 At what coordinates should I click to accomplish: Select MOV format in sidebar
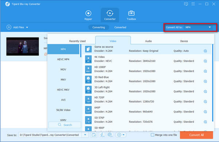[63, 70]
